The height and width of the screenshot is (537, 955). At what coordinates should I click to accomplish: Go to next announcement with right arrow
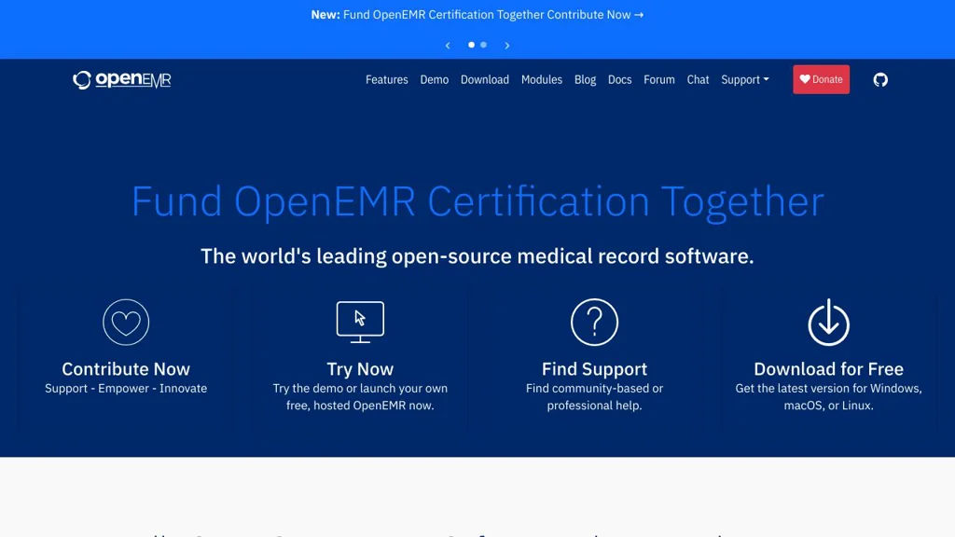pyautogui.click(x=506, y=46)
